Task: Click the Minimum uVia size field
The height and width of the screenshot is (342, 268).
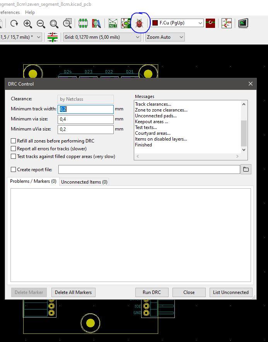Action: [x=85, y=129]
